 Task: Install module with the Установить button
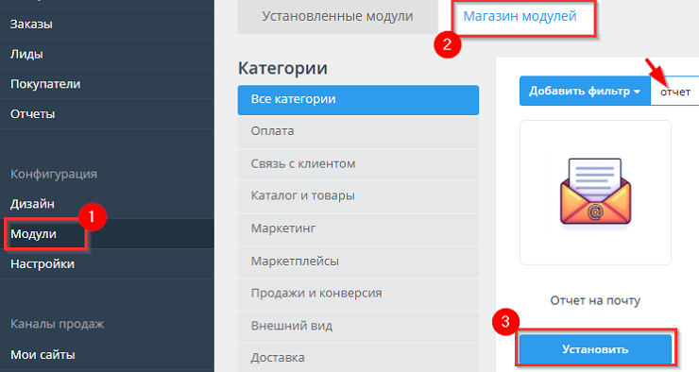pyautogui.click(x=595, y=349)
